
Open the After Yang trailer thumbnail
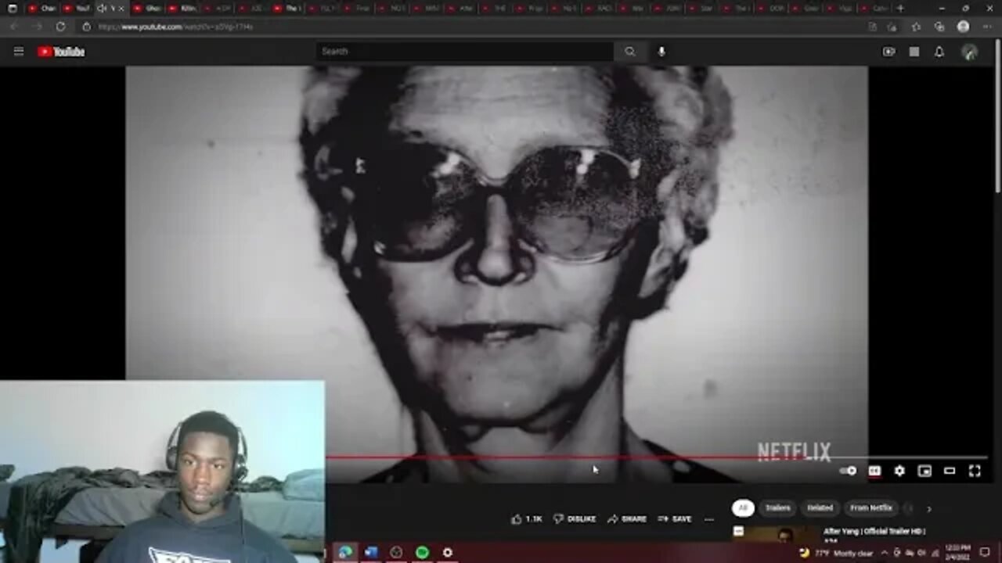pos(773,533)
